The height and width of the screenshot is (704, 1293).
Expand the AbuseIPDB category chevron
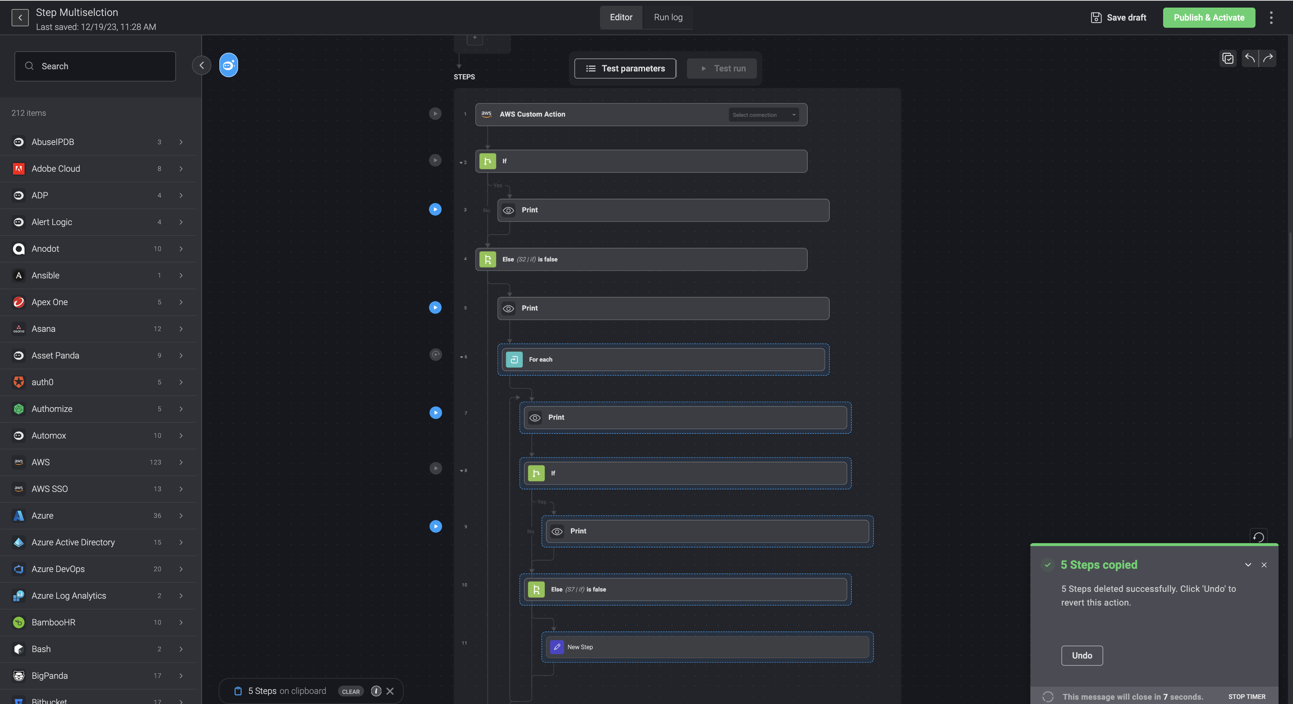181,142
